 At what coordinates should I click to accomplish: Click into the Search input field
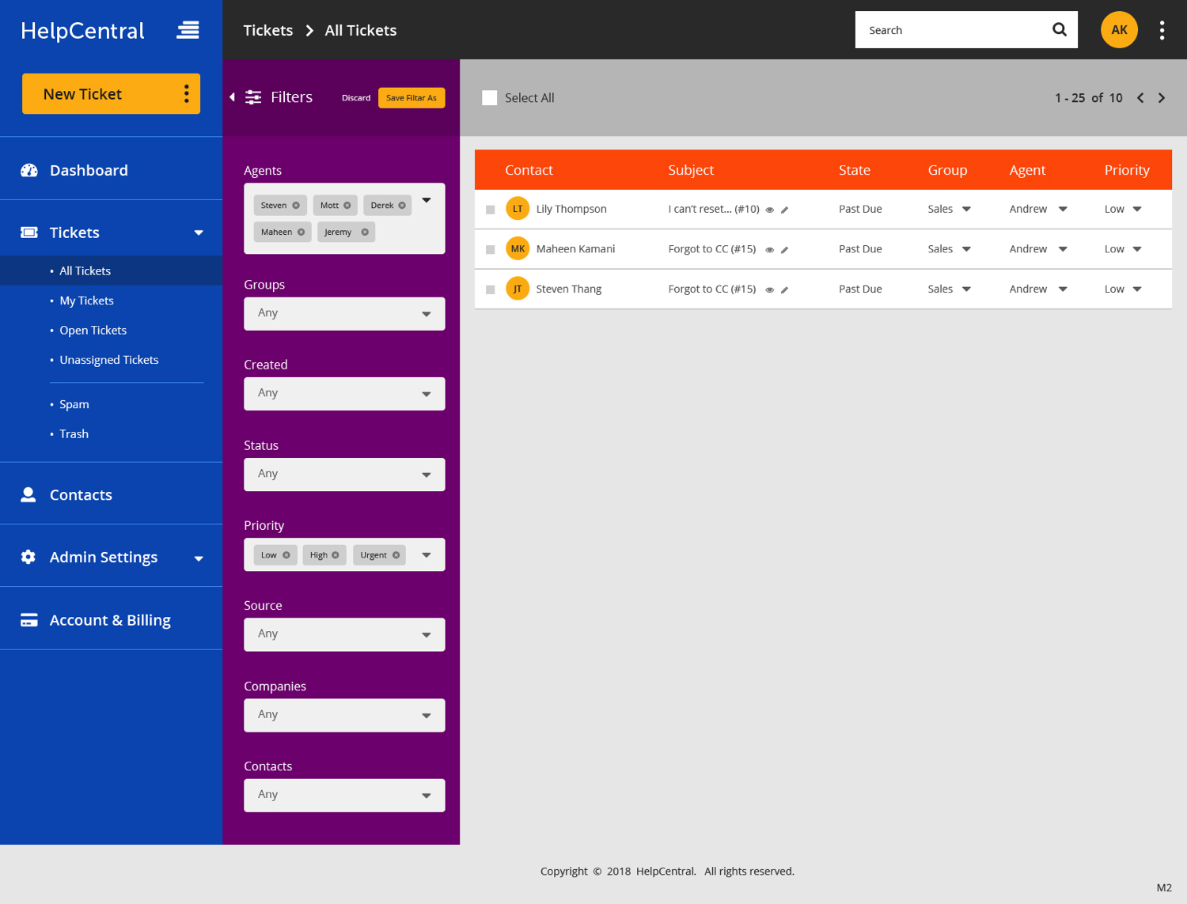point(950,30)
